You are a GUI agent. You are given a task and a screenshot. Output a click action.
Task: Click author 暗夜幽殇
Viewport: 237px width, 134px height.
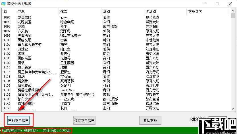point(67,22)
